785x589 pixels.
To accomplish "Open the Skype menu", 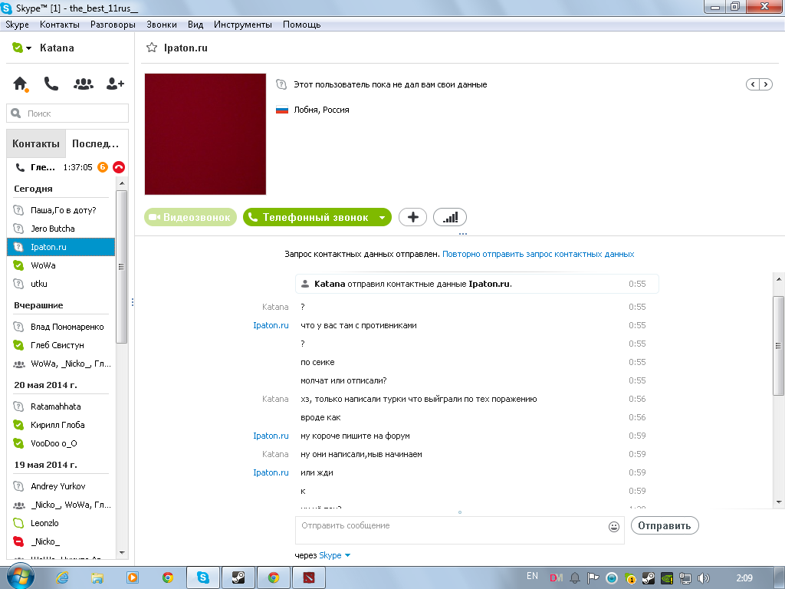I will point(17,25).
